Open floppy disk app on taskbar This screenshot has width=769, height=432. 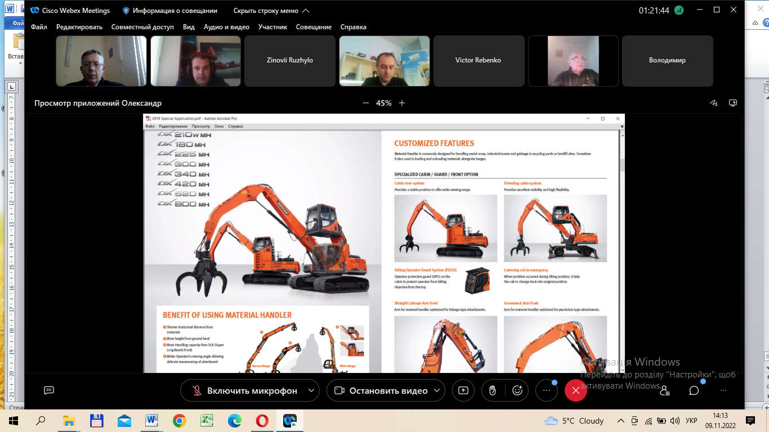pos(96,421)
